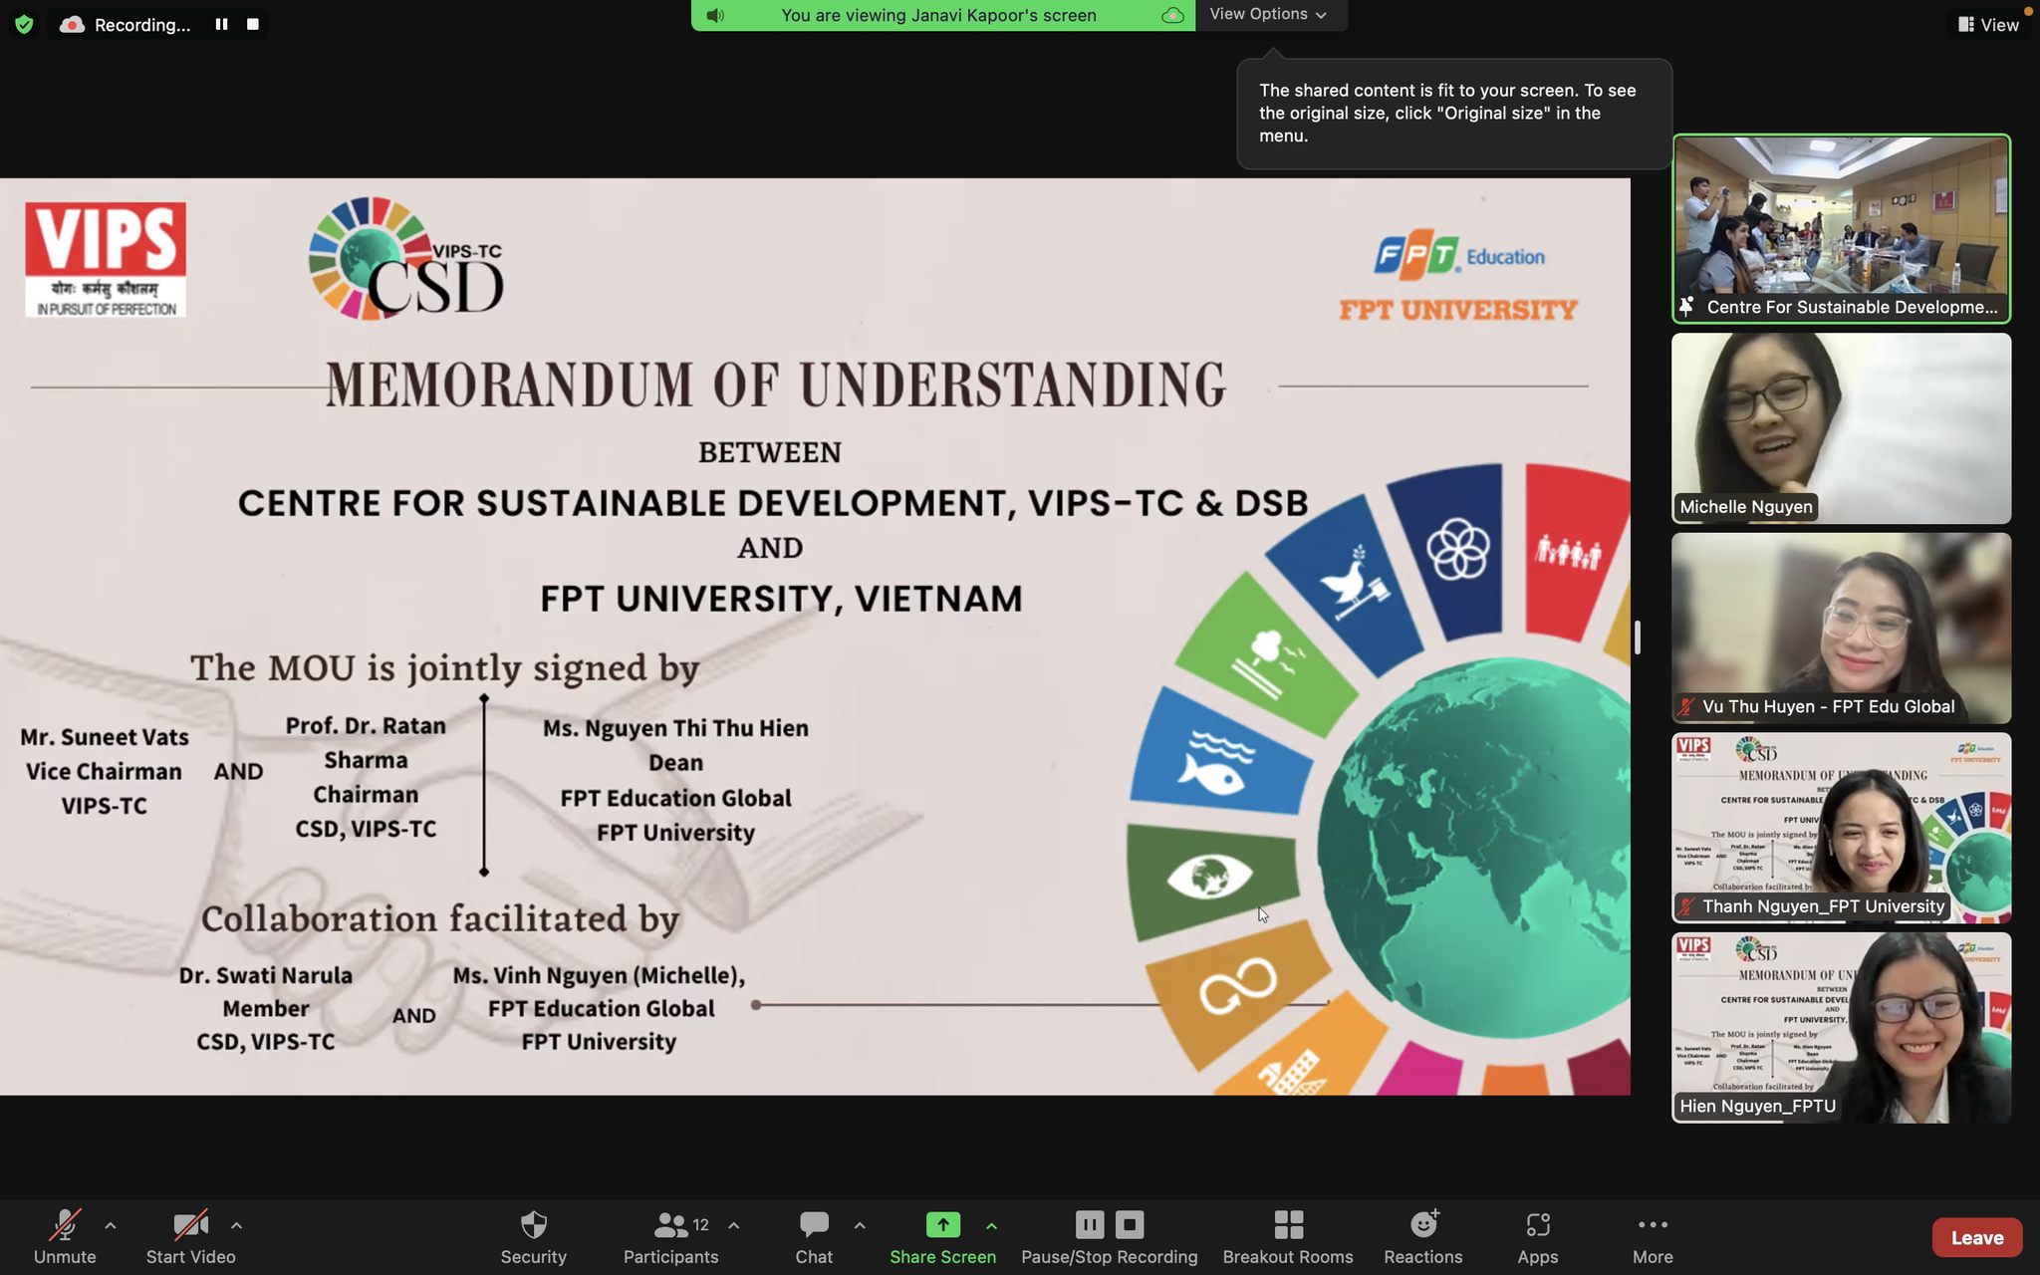This screenshot has width=2040, height=1275.
Task: Select Michelle Nguyen's video thumbnail
Action: click(1841, 428)
